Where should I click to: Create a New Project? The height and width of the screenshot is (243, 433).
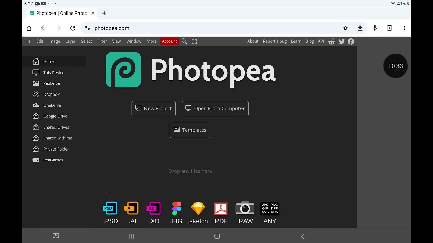(153, 109)
